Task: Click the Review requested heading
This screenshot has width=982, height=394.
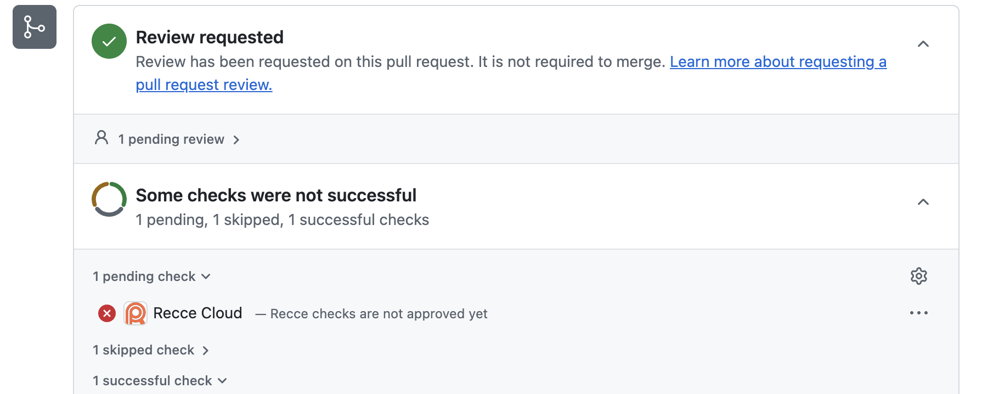Action: click(x=210, y=37)
